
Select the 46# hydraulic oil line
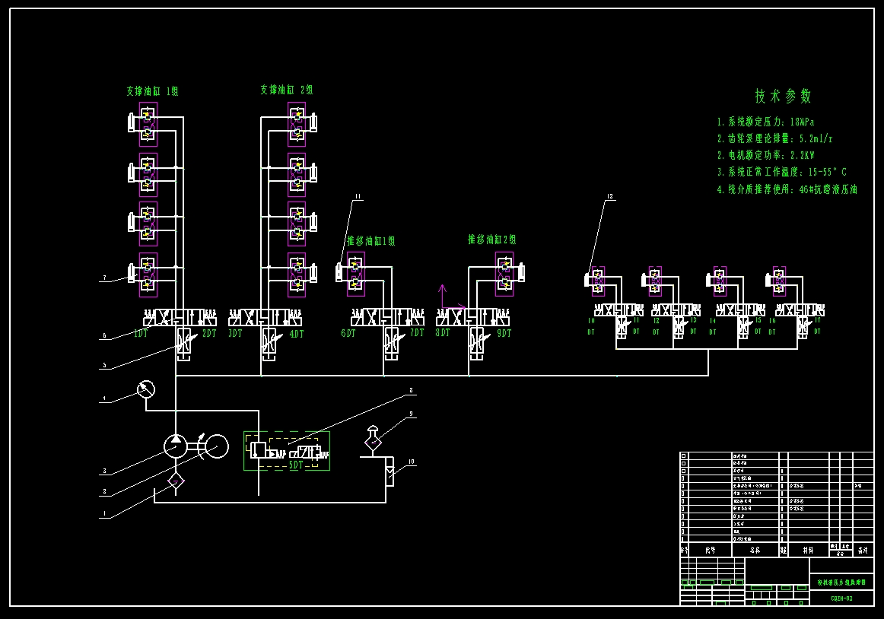click(x=787, y=189)
